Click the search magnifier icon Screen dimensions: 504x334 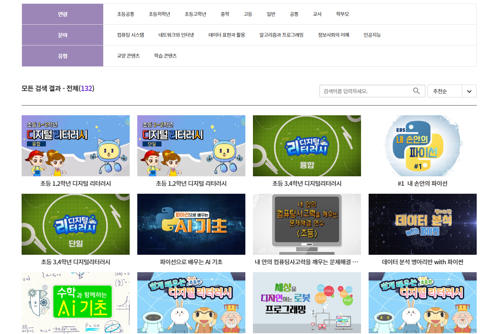click(416, 91)
